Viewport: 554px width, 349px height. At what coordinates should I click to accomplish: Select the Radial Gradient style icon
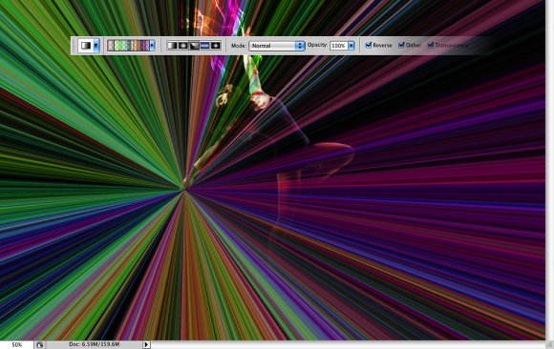pyautogui.click(x=182, y=46)
